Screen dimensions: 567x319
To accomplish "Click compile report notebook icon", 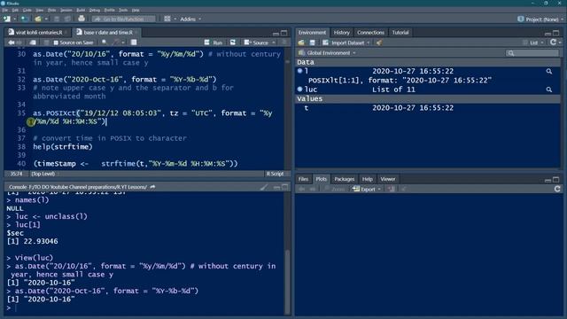I will 134,43.
